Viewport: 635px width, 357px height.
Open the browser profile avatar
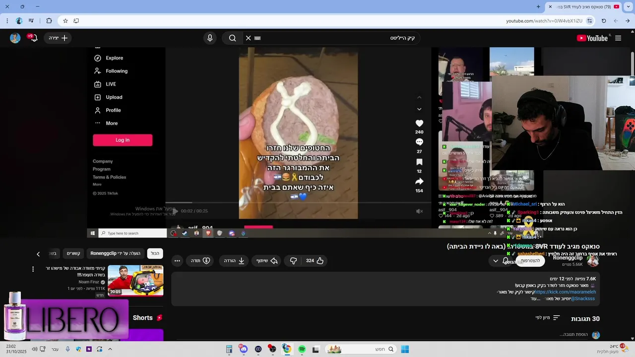(19, 21)
